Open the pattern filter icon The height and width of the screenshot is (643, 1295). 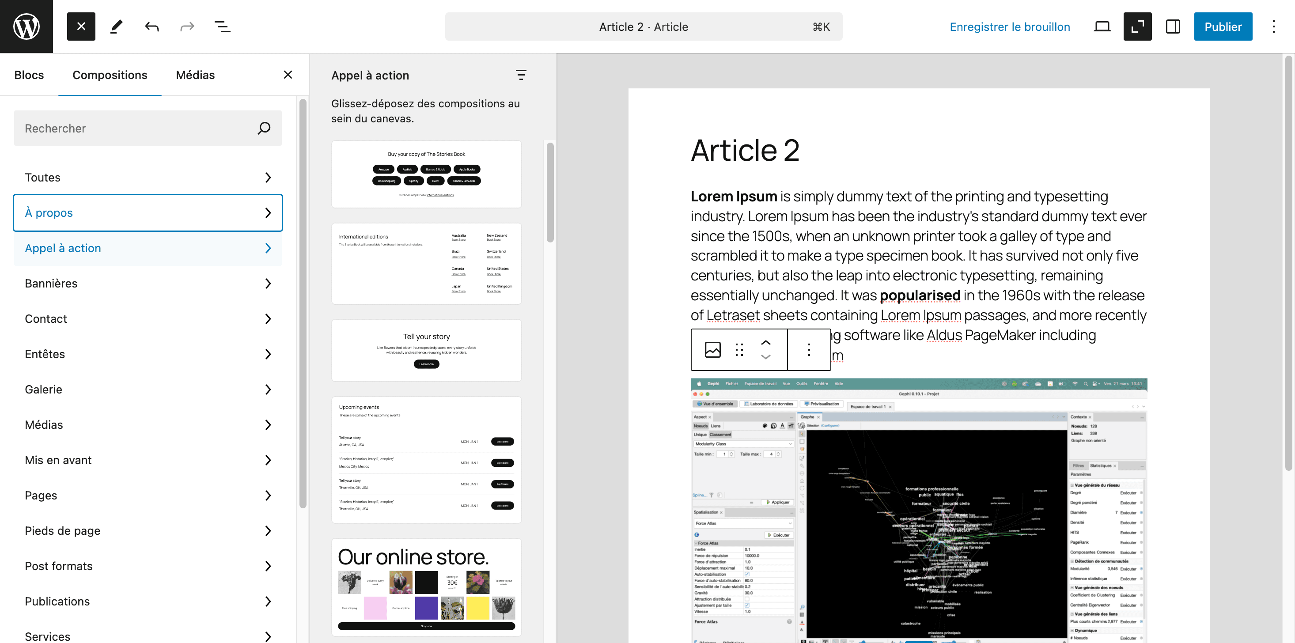pyautogui.click(x=521, y=75)
